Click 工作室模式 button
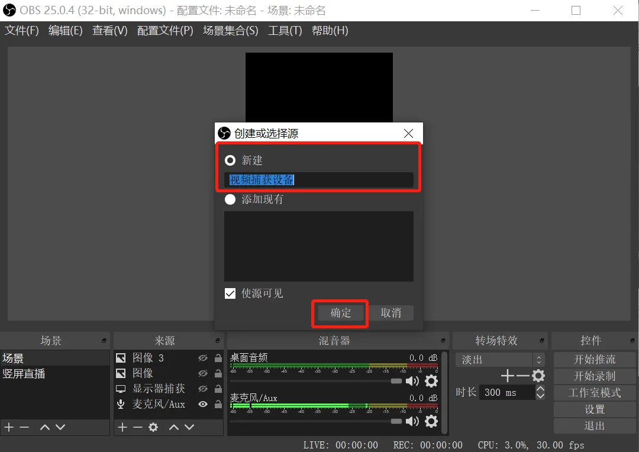This screenshot has height=452, width=639. click(x=595, y=393)
